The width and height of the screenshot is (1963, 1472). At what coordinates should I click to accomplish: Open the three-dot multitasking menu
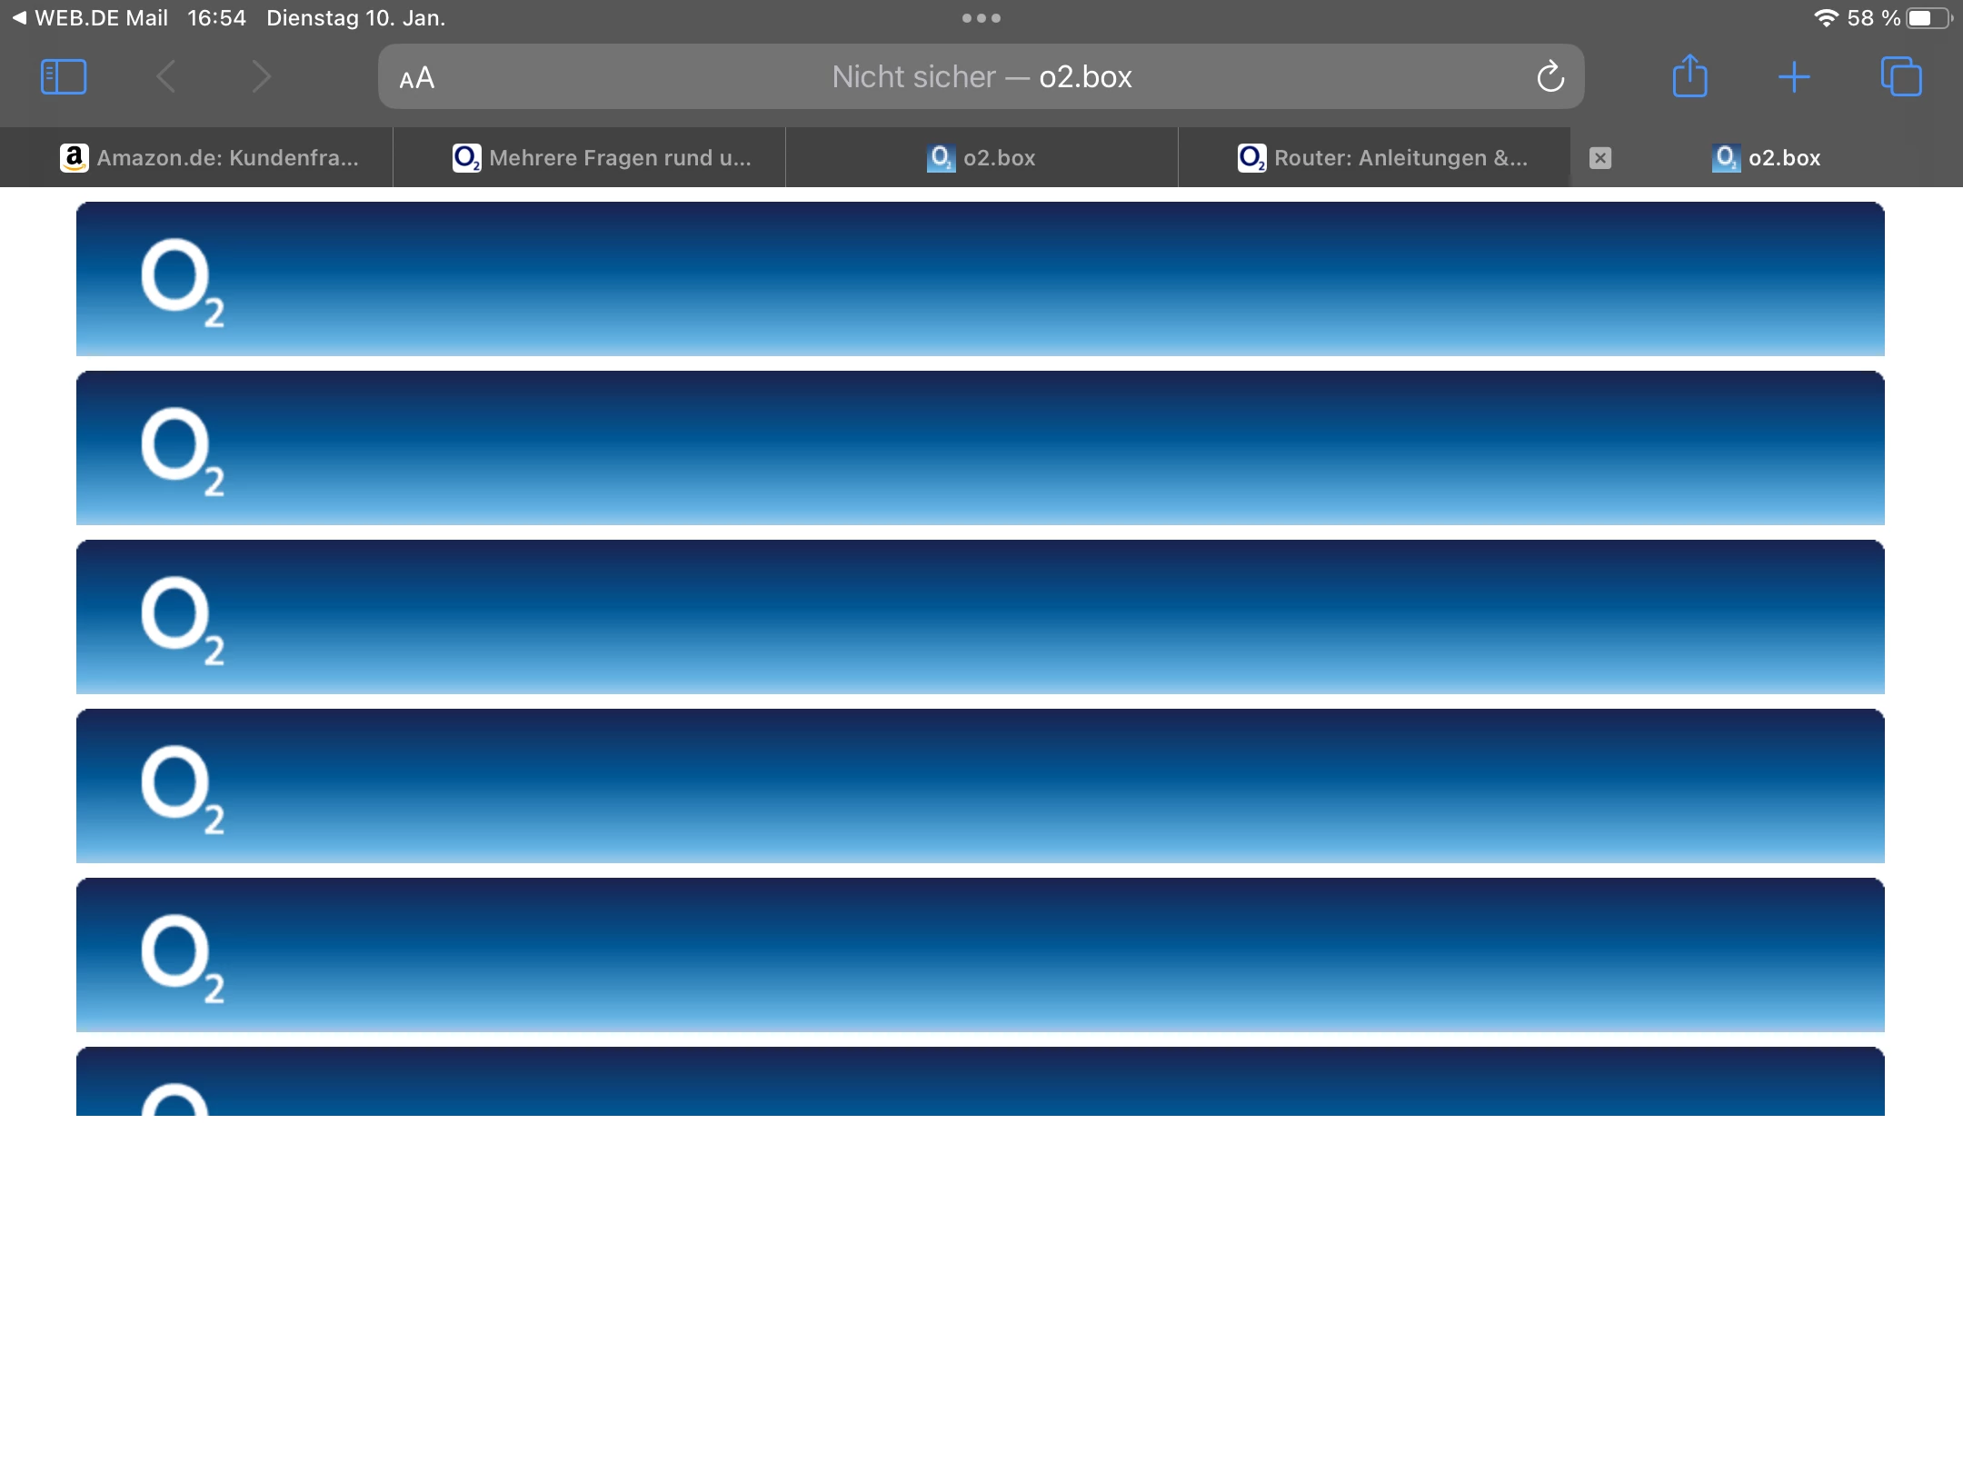pyautogui.click(x=981, y=18)
